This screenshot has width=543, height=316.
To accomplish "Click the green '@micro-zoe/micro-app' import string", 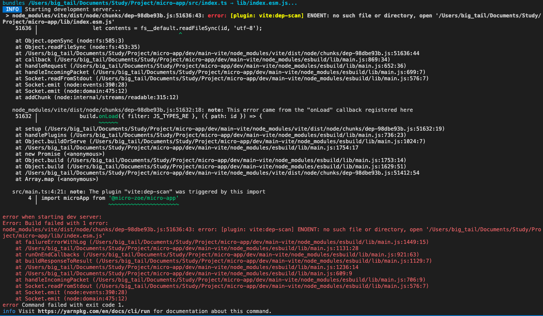I will tap(144, 198).
